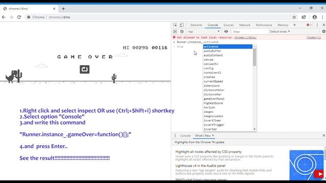The height and width of the screenshot is (183, 326).
Task: Select horizon autocomplete suggestion
Action: [228, 107]
